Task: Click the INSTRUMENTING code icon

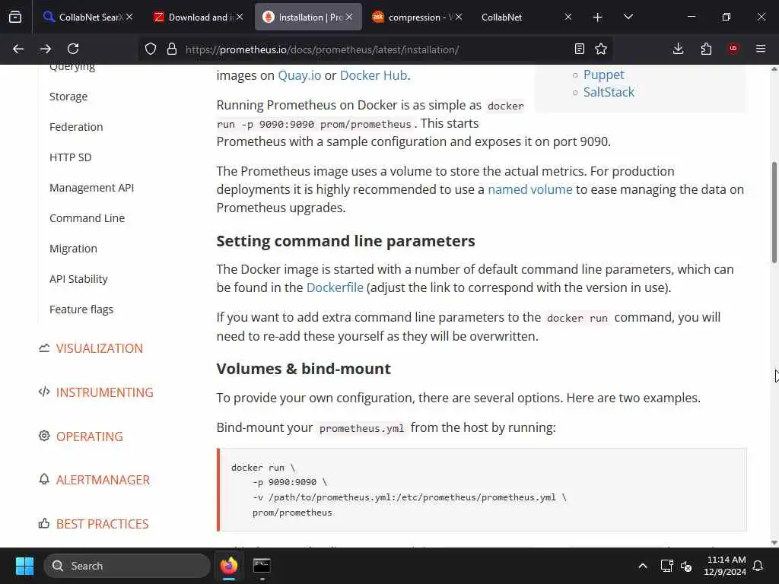Action: coord(44,392)
